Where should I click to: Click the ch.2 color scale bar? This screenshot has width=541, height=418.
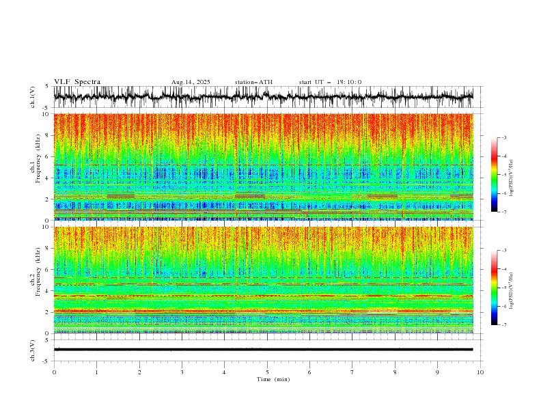pos(494,288)
